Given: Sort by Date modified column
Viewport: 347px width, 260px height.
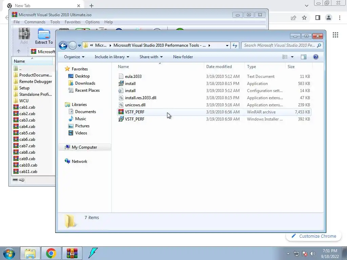Looking at the screenshot, I should click(224, 67).
